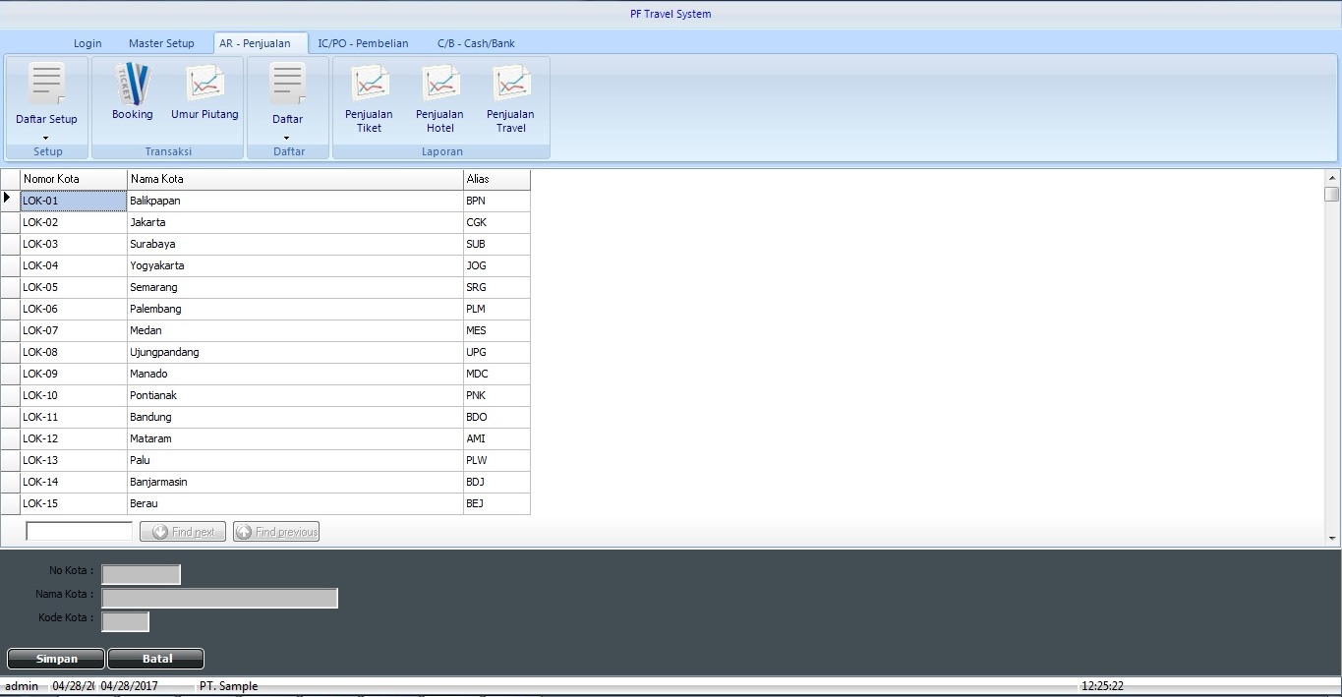The height and width of the screenshot is (697, 1342).
Task: Click the Nama Kota input field
Action: (219, 598)
